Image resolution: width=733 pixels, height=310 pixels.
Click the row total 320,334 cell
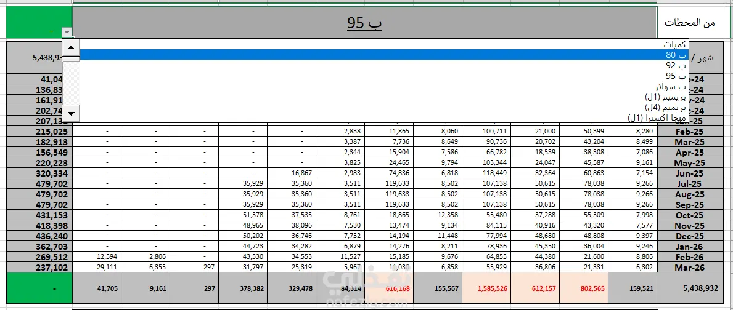coord(39,173)
